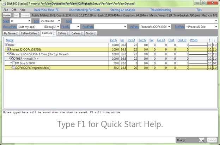The height and width of the screenshot is (145, 220).
Task: Switch to the Caller-Callee tab
Action: point(30,33)
